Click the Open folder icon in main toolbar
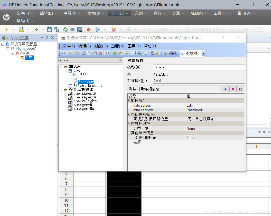Image resolution: width=271 pixels, height=216 pixels. pos(22,29)
